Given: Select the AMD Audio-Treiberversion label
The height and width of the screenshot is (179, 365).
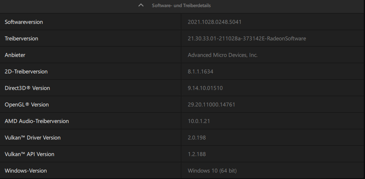Looking at the screenshot, I should coord(37,121).
